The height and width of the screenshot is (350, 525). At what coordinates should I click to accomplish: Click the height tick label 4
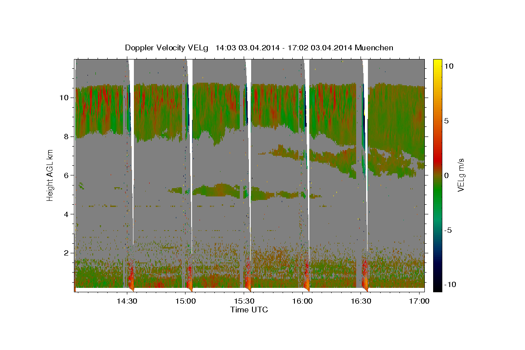point(66,214)
